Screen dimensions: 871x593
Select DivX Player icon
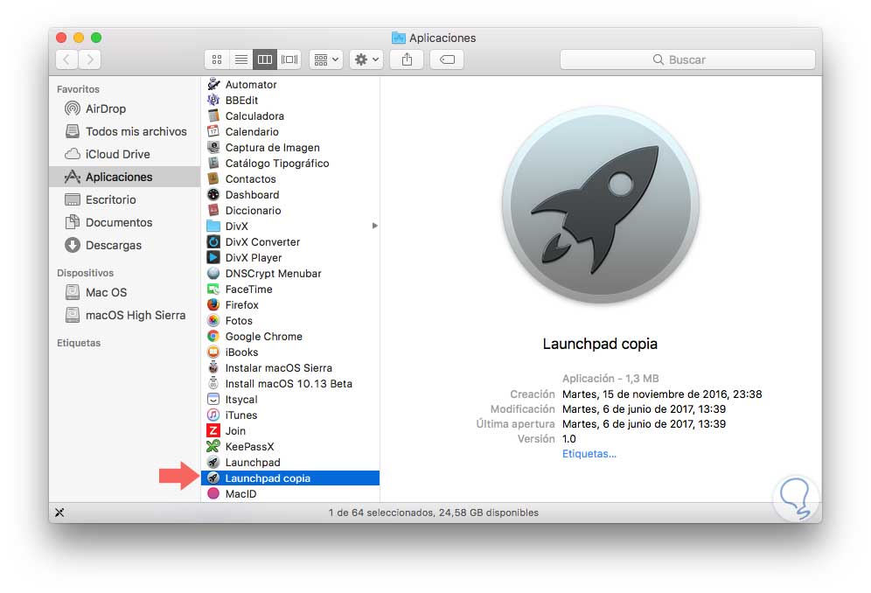point(213,258)
